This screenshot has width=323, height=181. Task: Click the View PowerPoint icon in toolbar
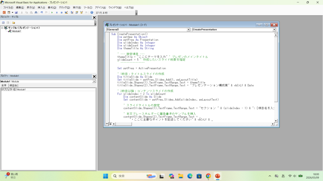pyautogui.click(x=4, y=13)
